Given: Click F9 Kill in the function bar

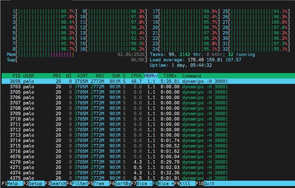Looking at the screenshot, I should pyautogui.click(x=185, y=184).
